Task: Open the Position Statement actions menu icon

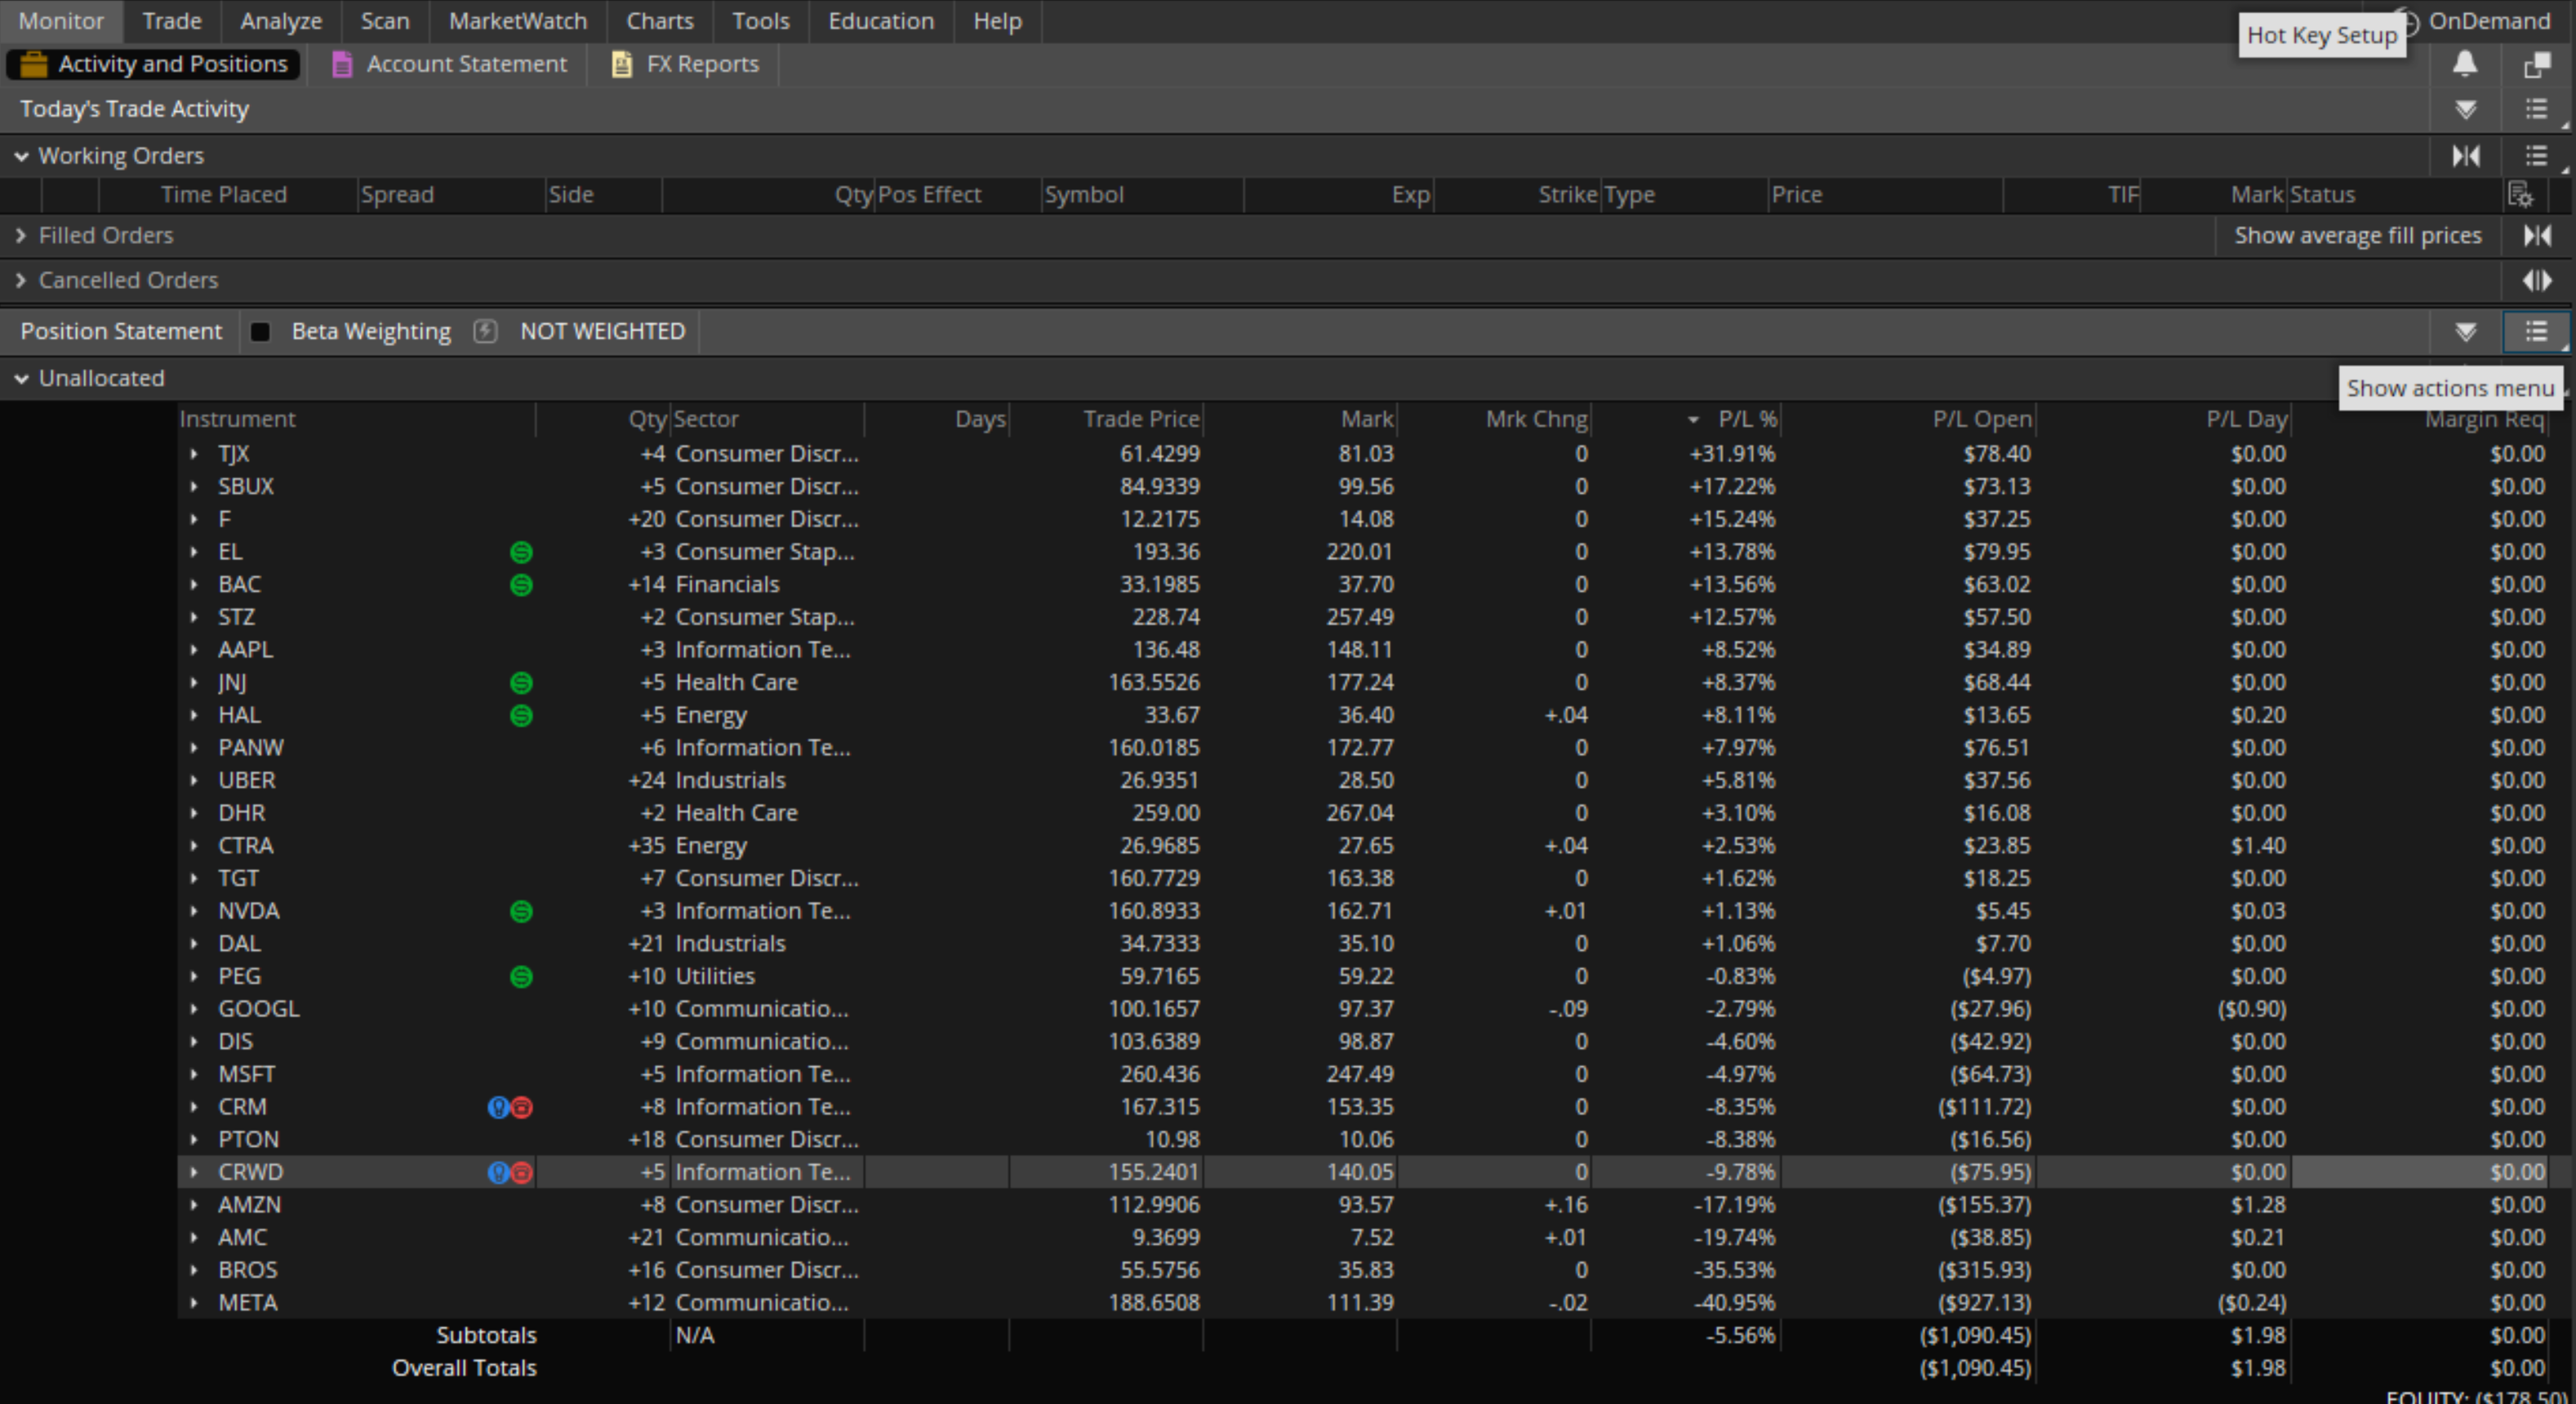Action: (2536, 331)
